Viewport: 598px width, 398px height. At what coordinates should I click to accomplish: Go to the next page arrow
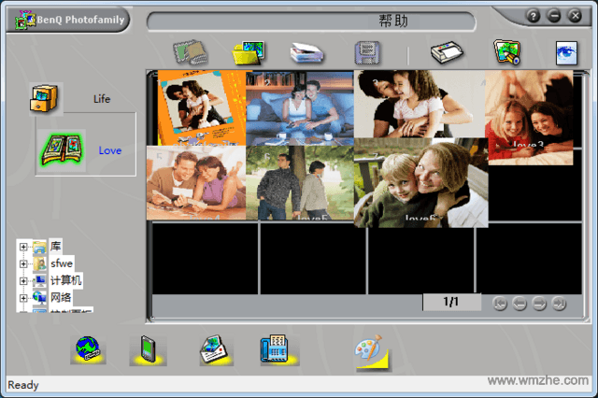(539, 303)
